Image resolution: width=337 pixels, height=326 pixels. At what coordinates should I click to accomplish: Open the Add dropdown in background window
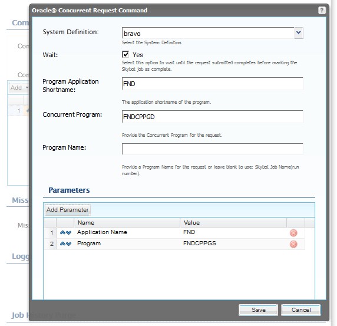click(19, 87)
